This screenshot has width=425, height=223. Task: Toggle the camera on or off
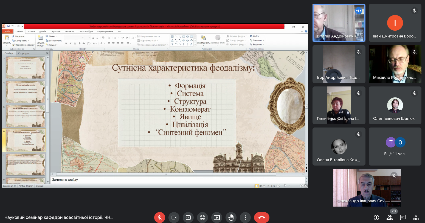pyautogui.click(x=174, y=218)
